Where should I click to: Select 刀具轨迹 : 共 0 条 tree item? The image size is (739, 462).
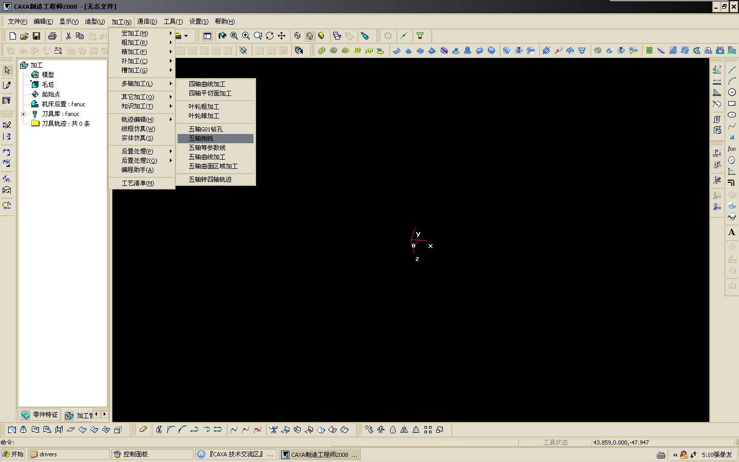click(66, 124)
